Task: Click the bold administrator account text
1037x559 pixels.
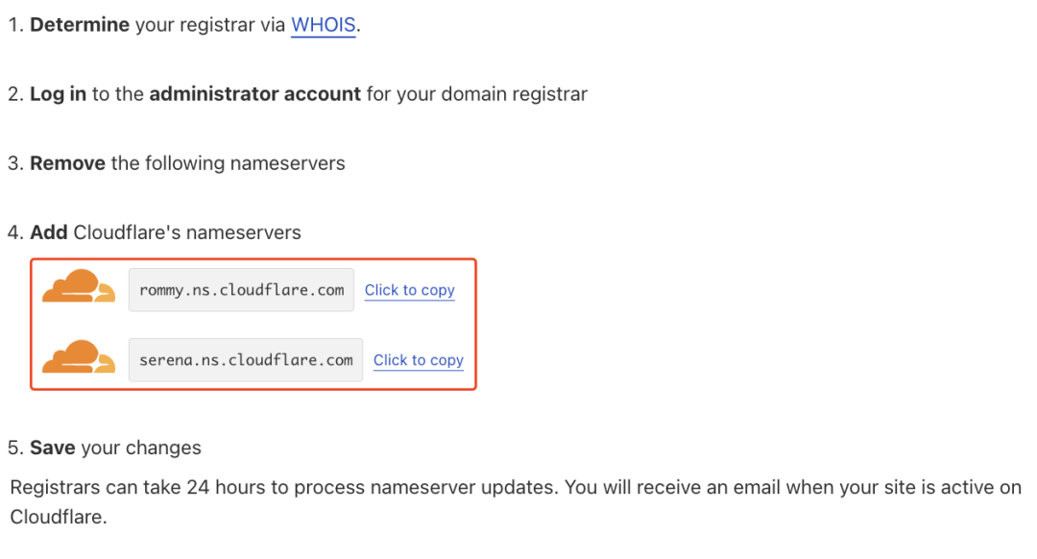Action: click(254, 94)
